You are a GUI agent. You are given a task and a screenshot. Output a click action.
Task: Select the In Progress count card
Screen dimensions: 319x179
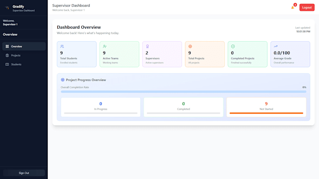tap(101, 107)
